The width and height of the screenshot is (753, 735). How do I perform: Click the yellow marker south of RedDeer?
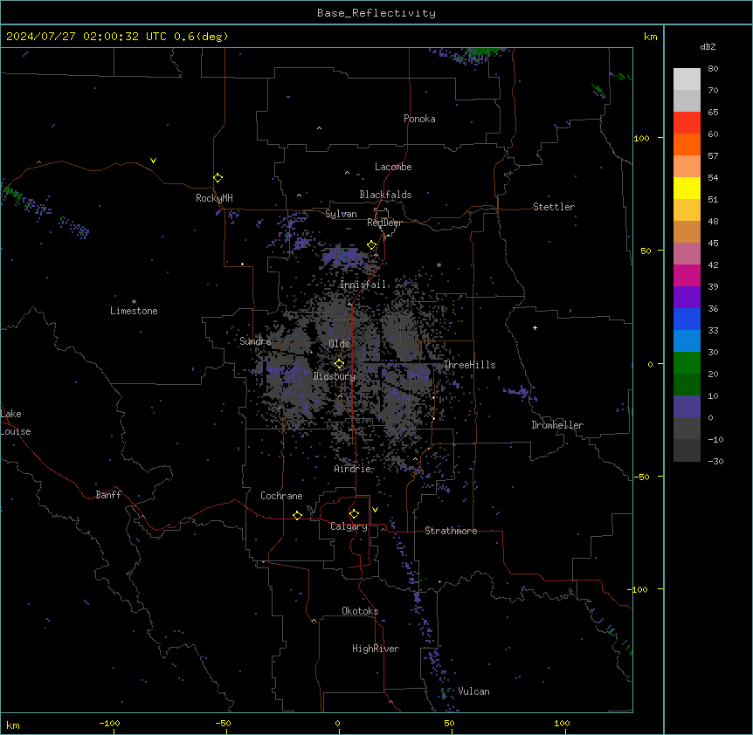(371, 245)
